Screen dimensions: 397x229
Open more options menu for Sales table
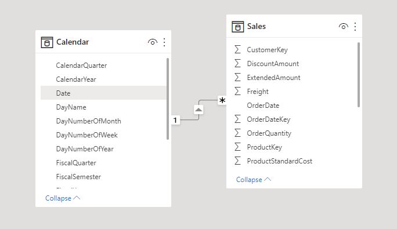click(355, 27)
